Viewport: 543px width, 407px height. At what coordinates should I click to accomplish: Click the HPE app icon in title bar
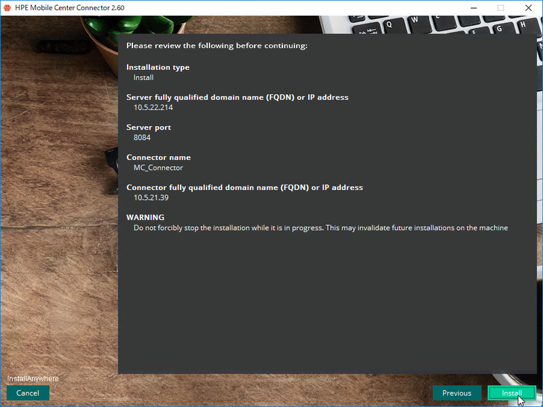point(7,7)
